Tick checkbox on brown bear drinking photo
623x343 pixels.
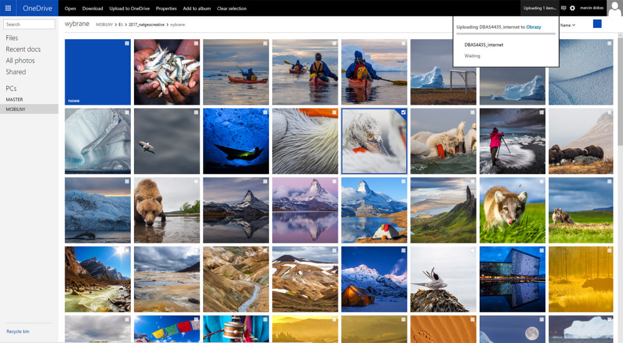[196, 181]
